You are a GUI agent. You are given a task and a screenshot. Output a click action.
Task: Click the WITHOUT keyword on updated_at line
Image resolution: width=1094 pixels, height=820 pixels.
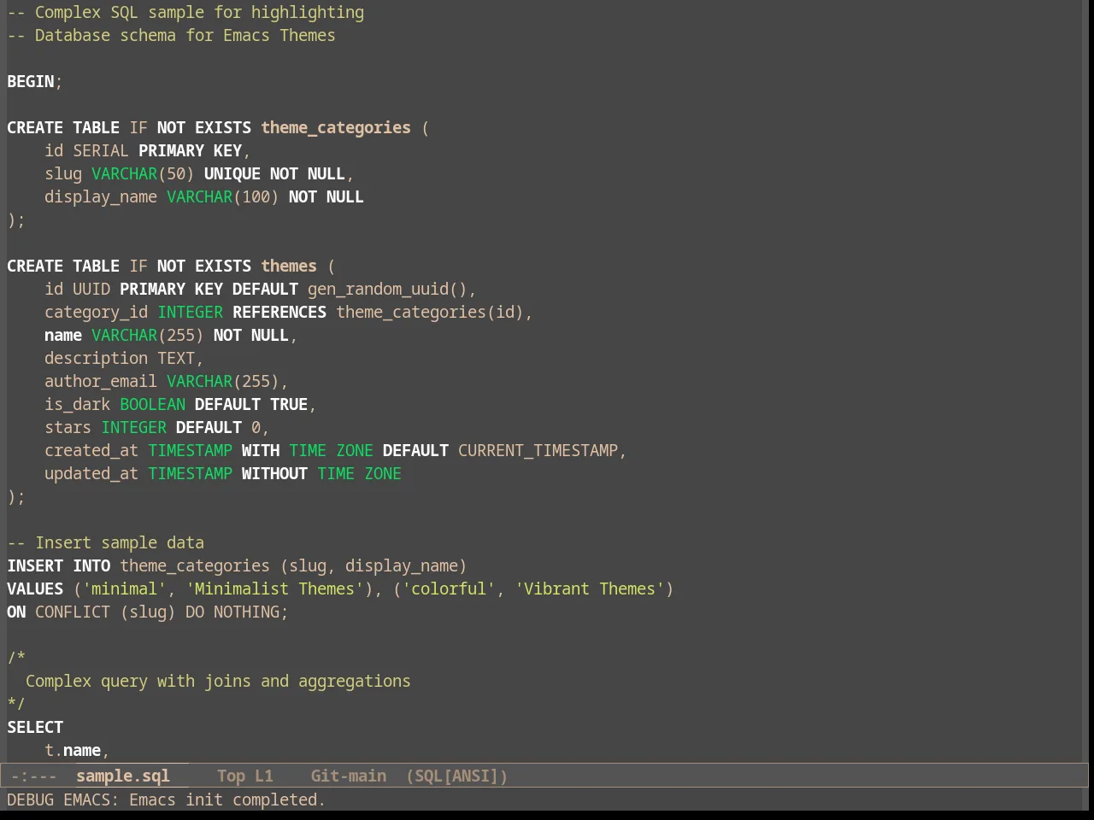(274, 473)
